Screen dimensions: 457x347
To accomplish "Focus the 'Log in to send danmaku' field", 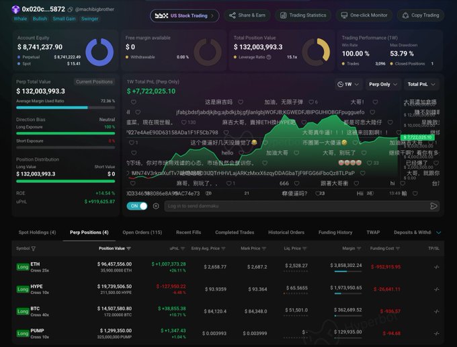I will pyautogui.click(x=296, y=206).
